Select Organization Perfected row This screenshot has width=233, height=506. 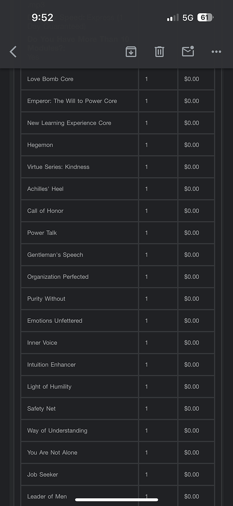pyautogui.click(x=118, y=277)
